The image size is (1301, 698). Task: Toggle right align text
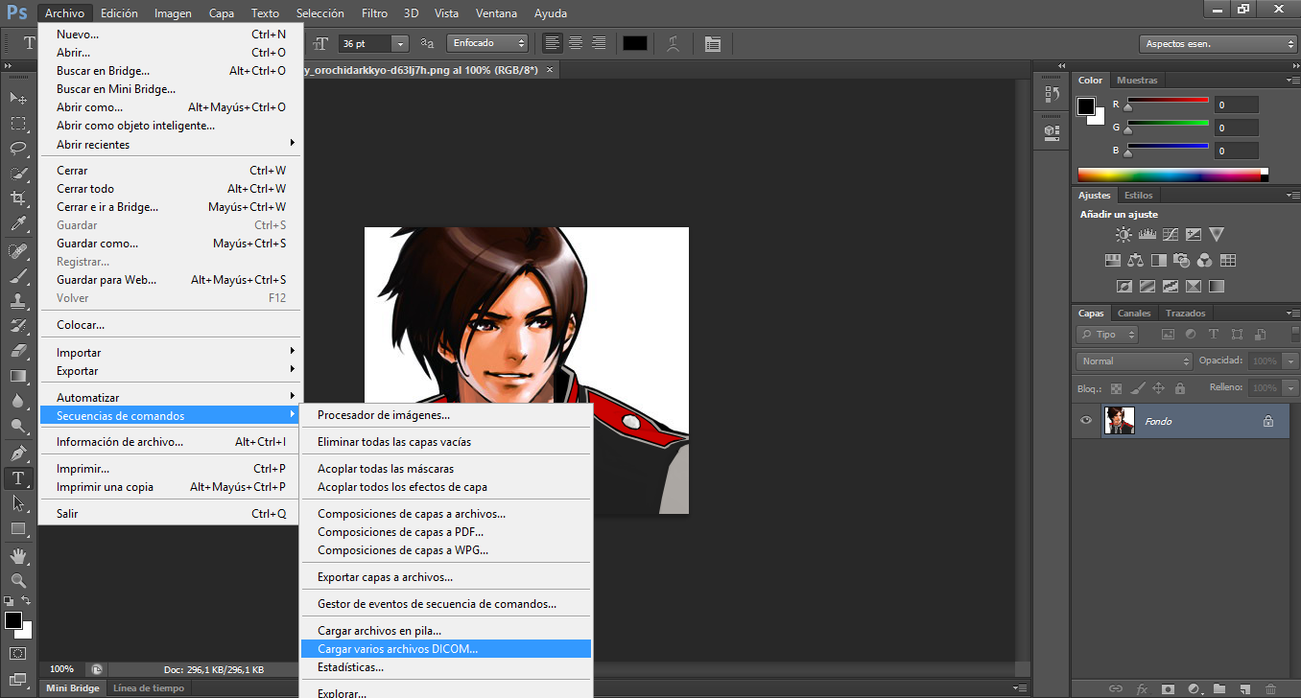[599, 43]
